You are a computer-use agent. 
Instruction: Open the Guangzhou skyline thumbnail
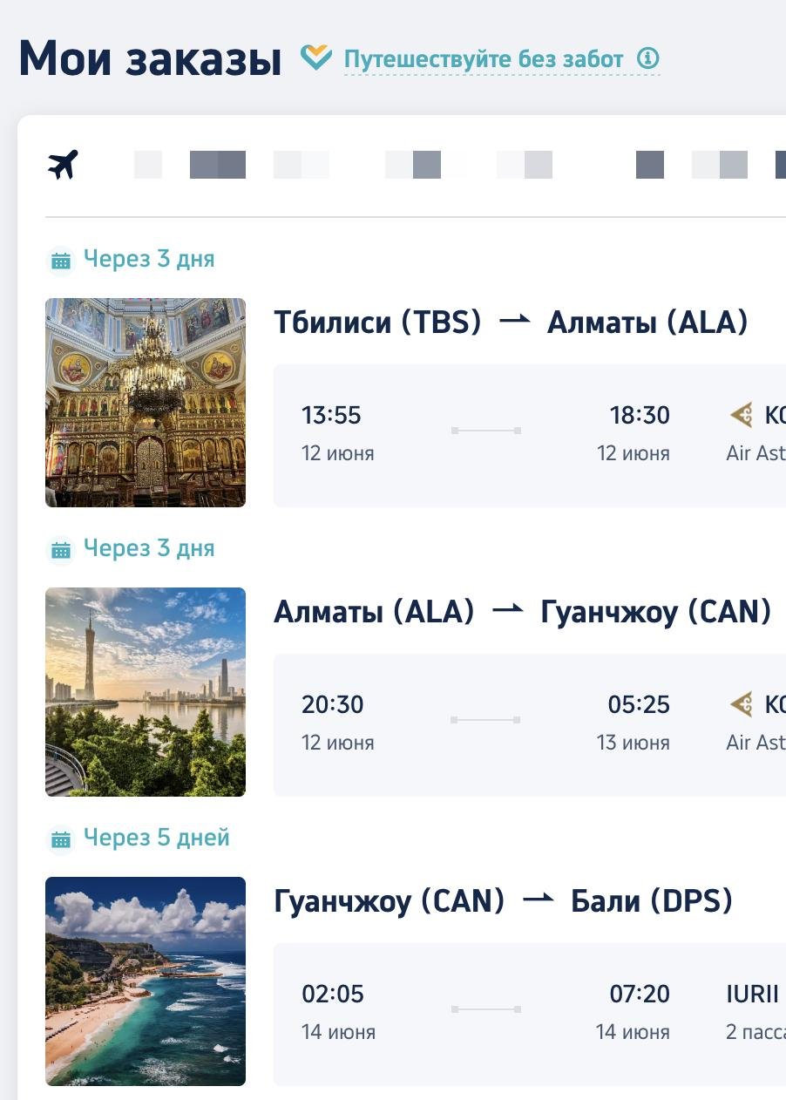click(x=146, y=692)
